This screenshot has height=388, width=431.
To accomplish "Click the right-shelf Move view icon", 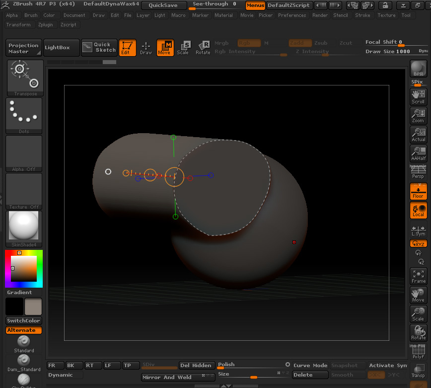I will tap(419, 295).
